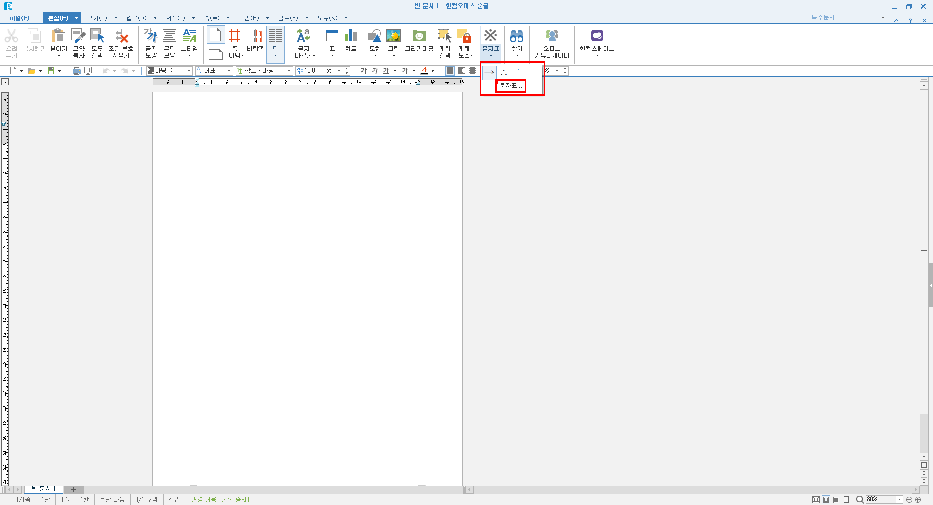The image size is (933, 505).
Task: Open the font color dropdown arrow
Action: (x=432, y=71)
